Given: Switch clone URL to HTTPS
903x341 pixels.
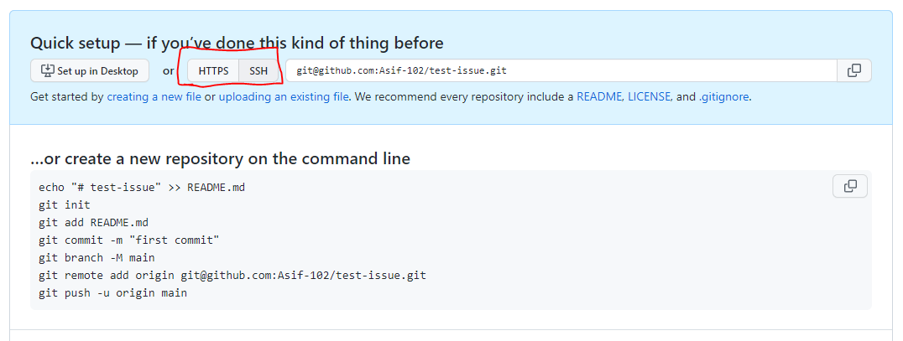Looking at the screenshot, I should (x=214, y=71).
